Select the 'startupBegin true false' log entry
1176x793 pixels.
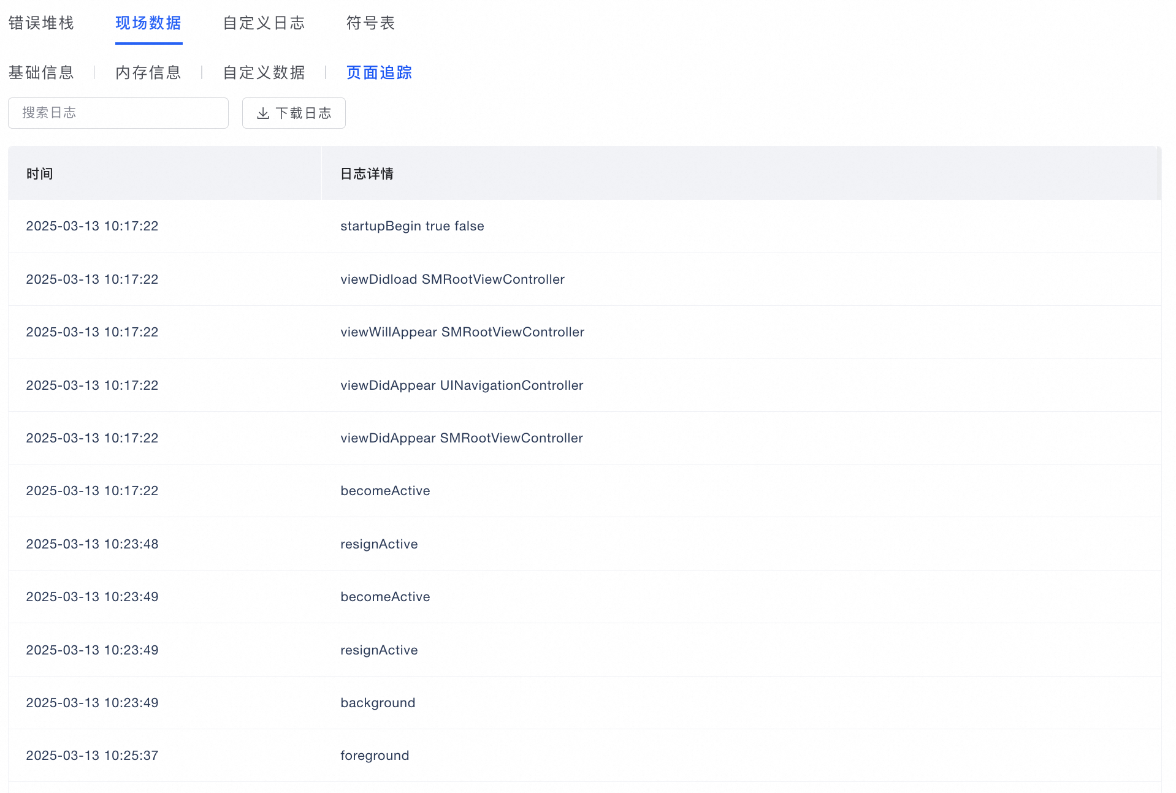(412, 226)
